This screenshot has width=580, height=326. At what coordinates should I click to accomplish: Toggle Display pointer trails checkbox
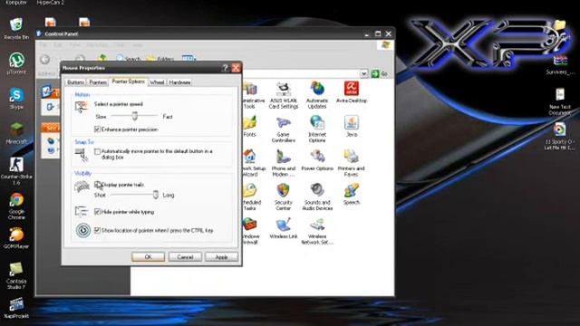click(97, 185)
